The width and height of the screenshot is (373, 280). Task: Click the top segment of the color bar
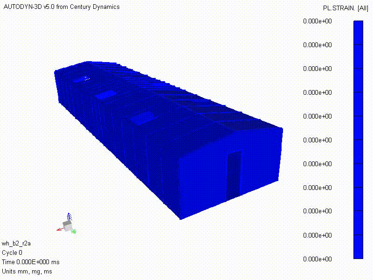(x=358, y=33)
